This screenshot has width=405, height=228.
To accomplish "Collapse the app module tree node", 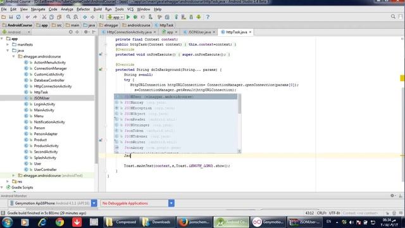I will [2, 39].
